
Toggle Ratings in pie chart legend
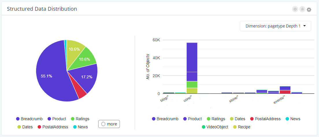coord(80,119)
